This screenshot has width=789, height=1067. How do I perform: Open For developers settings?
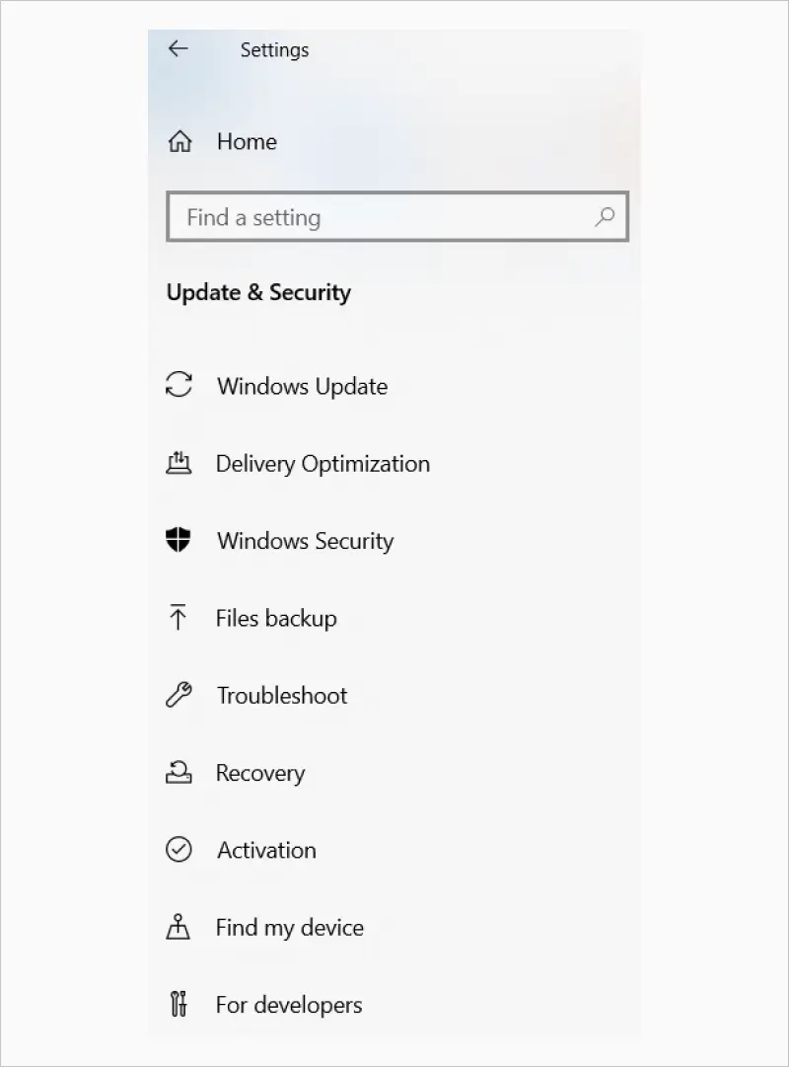pos(288,1005)
